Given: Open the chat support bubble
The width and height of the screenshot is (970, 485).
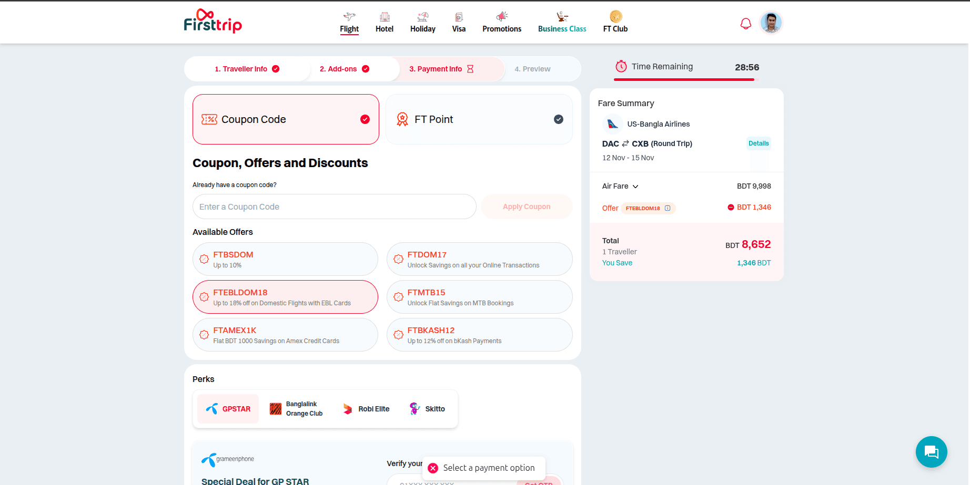Looking at the screenshot, I should point(931,452).
